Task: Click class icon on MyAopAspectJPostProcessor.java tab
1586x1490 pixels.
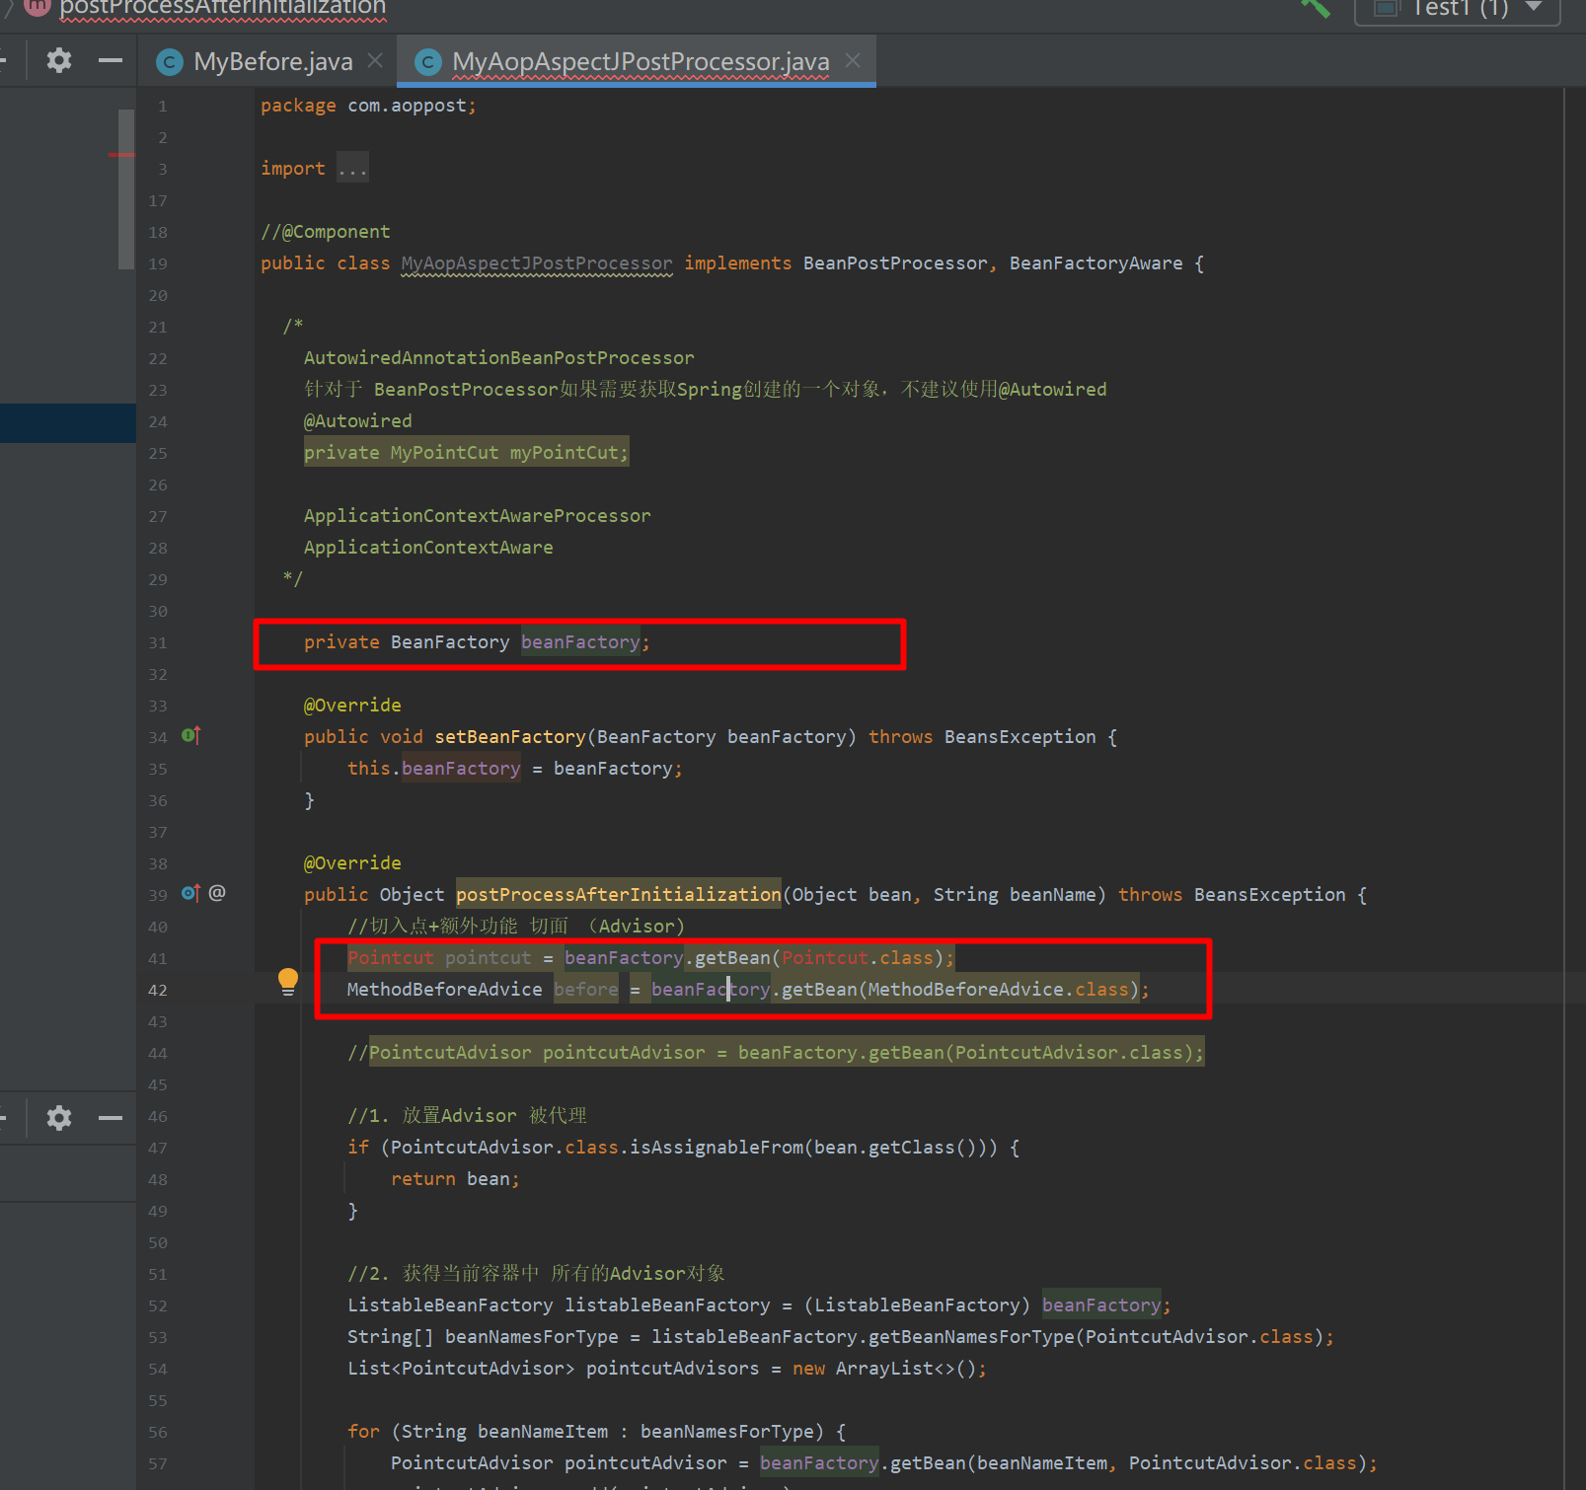Action: pos(427,62)
